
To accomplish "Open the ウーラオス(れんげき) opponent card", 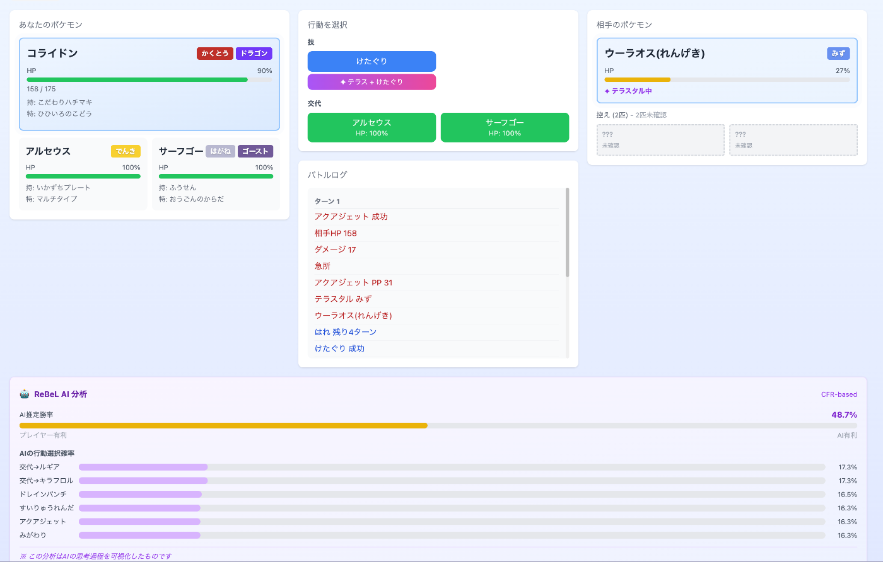I will tap(727, 70).
